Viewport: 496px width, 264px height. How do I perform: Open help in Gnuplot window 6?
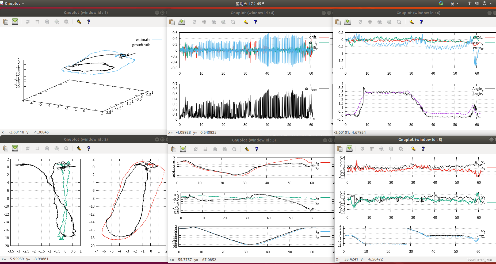coord(421,22)
